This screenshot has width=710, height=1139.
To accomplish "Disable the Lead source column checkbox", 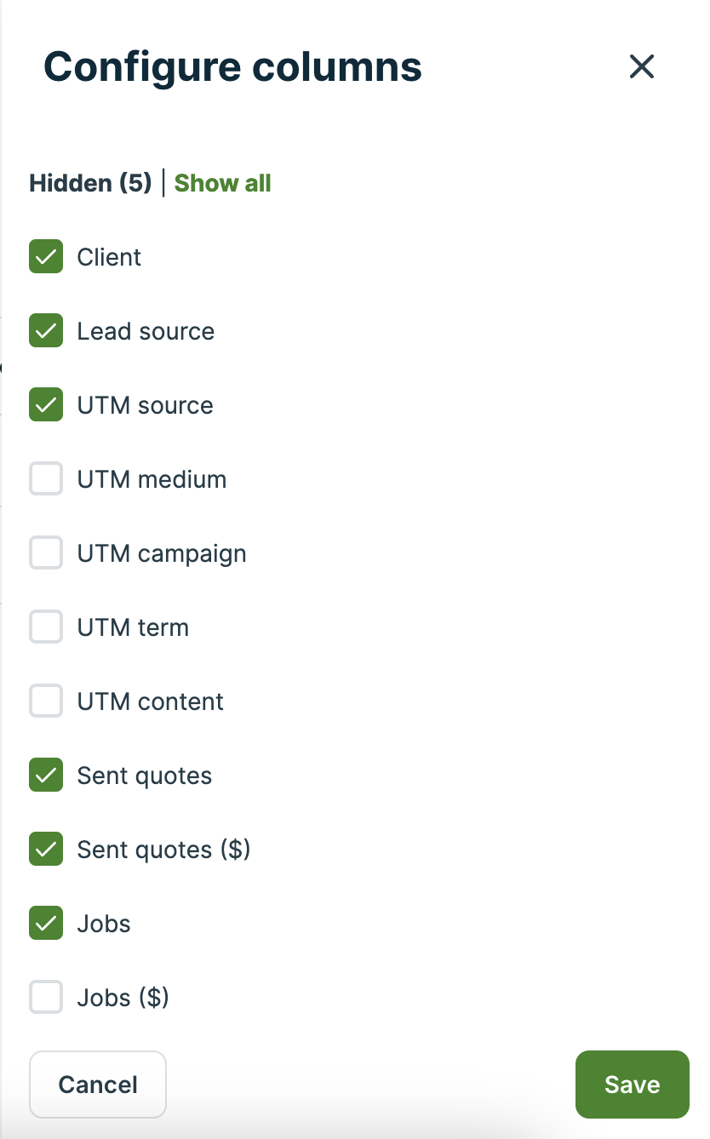I will point(46,331).
